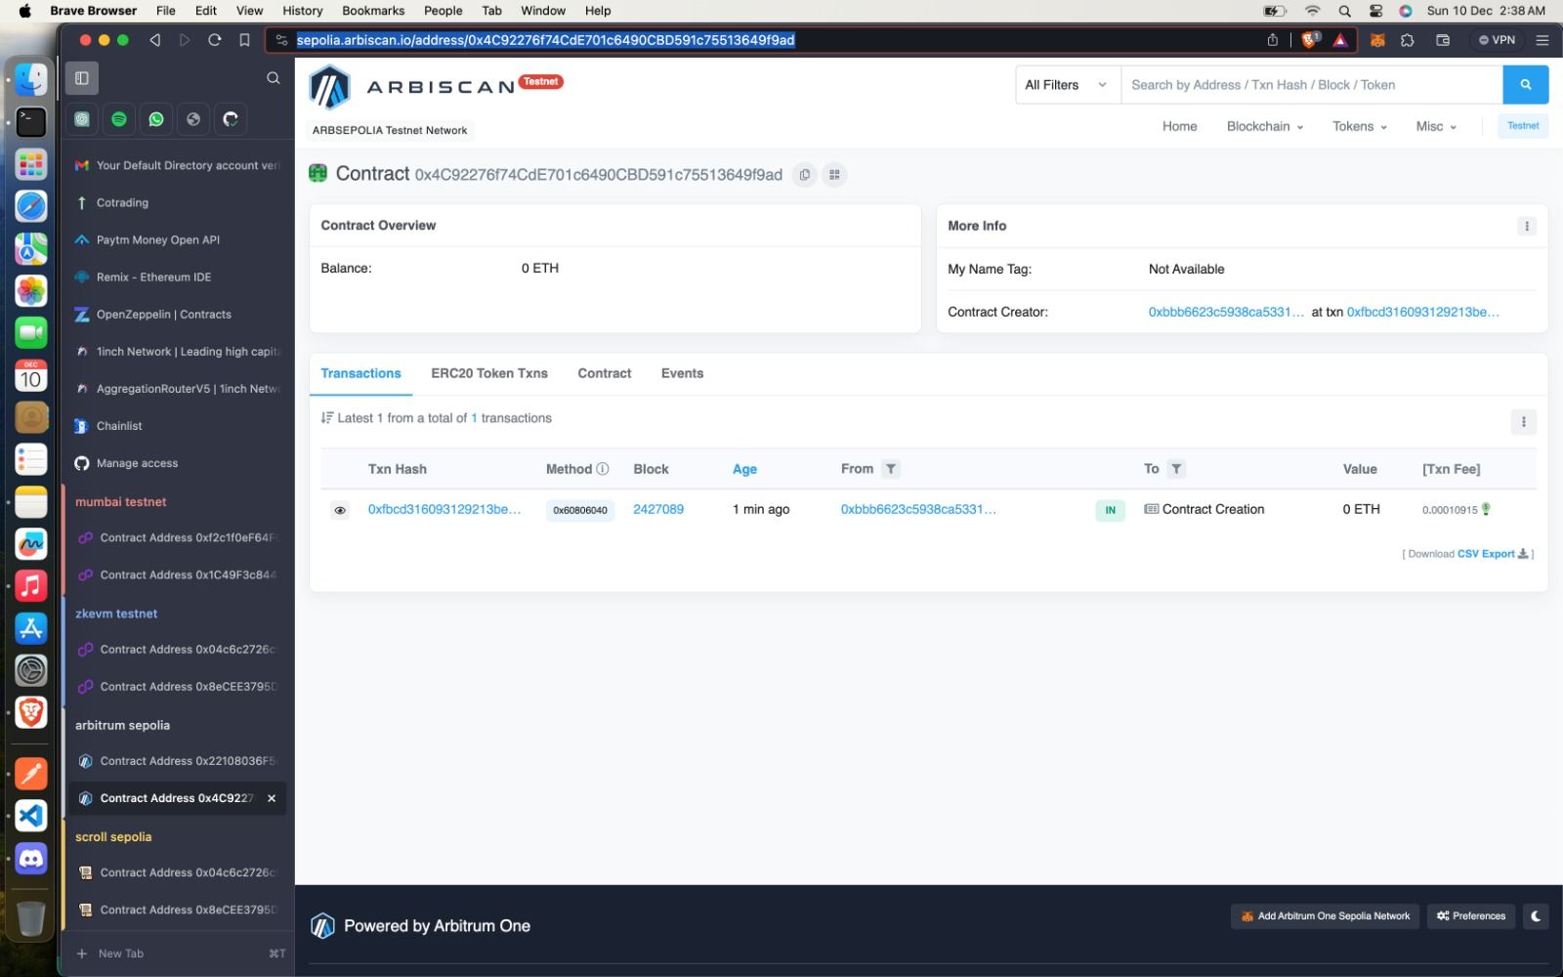Open the Preferences settings
This screenshot has height=977, width=1563.
(x=1470, y=916)
